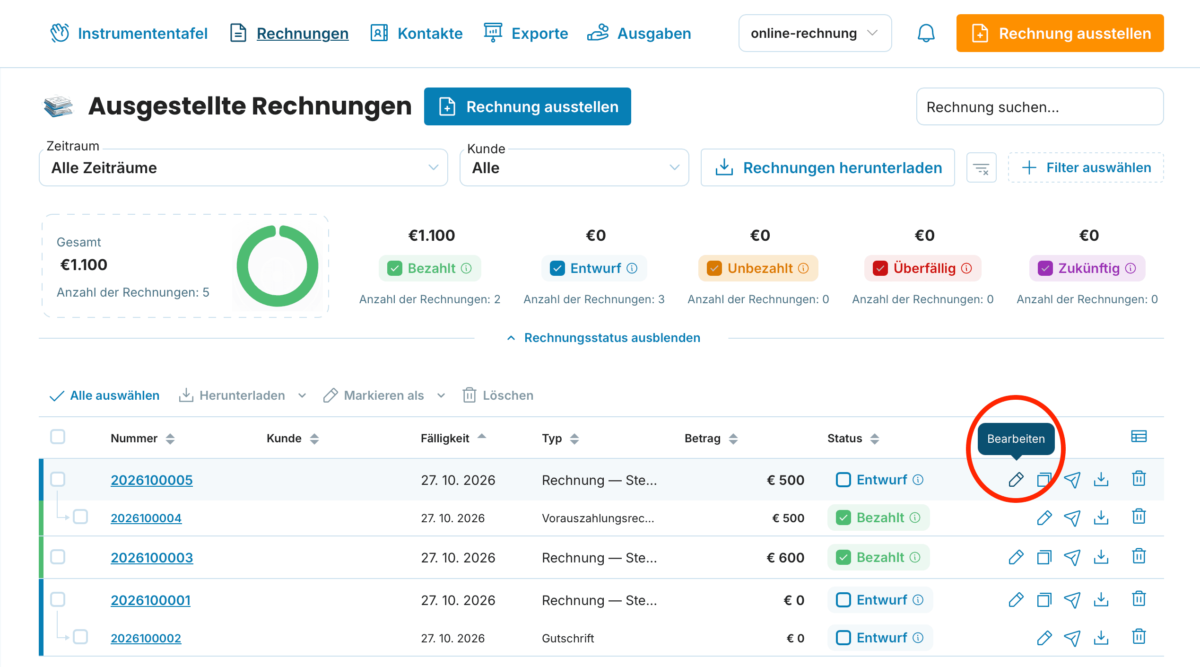Click Filter auswählen

click(x=1086, y=168)
